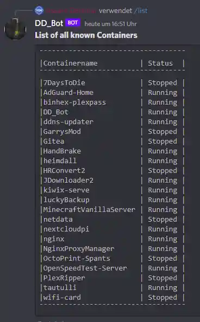Image resolution: width=200 pixels, height=322 pixels.
Task: Click the Status column header
Action: pyautogui.click(x=160, y=63)
